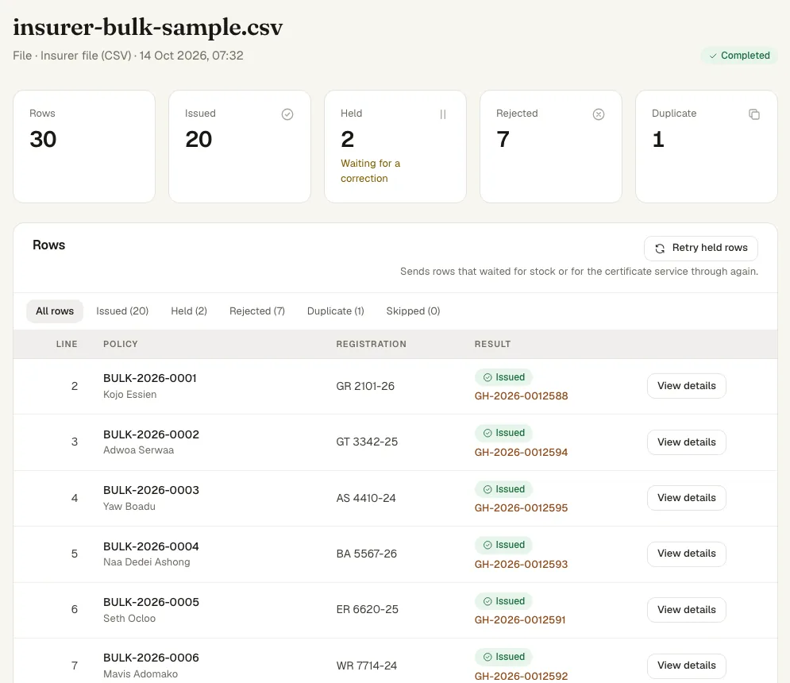Show the Rejected (7) tab

pos(257,311)
